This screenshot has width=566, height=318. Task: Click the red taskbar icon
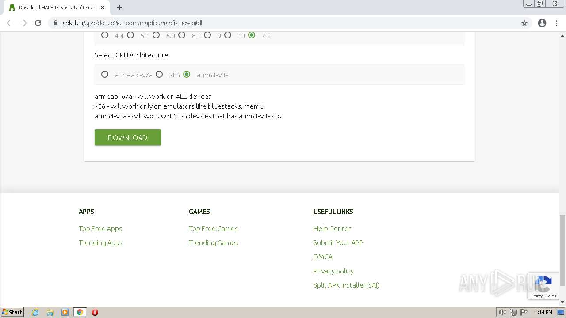click(95, 312)
